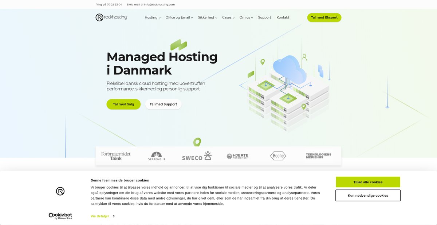Viewport: 437px width, 225px height.
Task: Open the Hosting dropdown menu
Action: [x=153, y=17]
